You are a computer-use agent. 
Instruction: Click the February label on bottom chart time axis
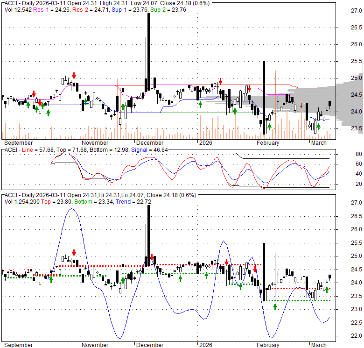(267, 345)
